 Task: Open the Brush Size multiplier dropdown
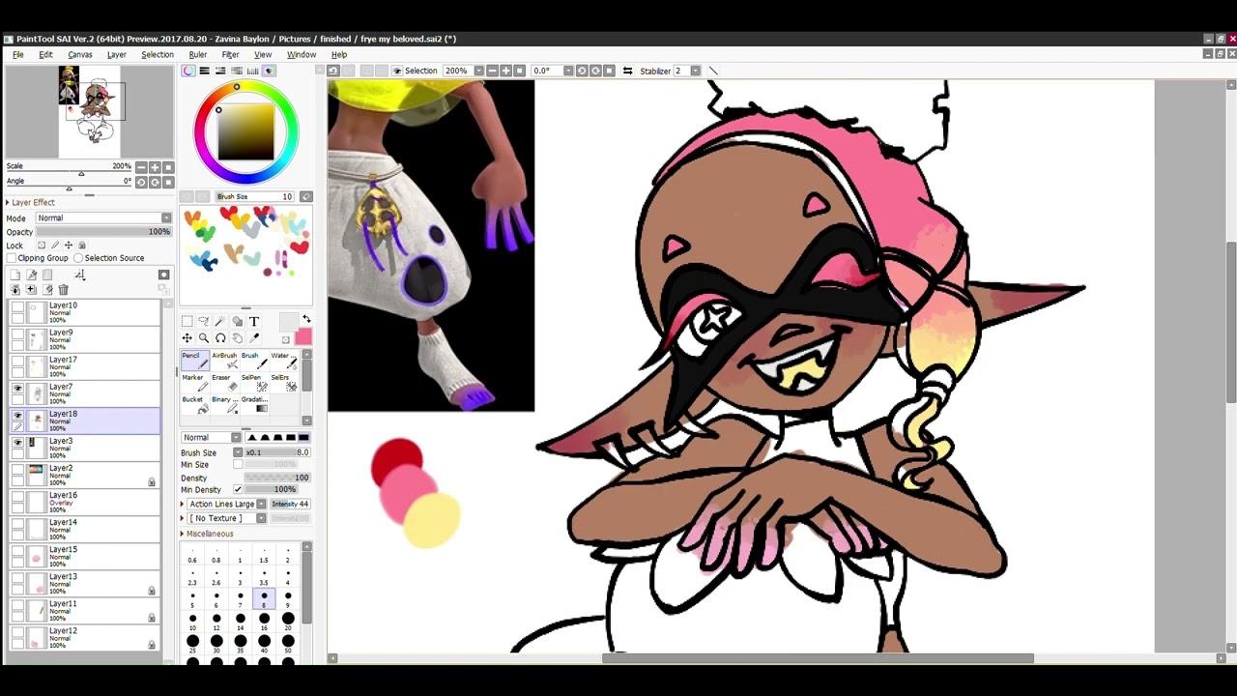(x=238, y=452)
